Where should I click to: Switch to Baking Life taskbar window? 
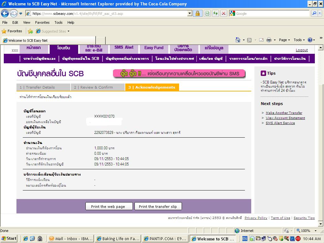pyautogui.click(x=118, y=239)
